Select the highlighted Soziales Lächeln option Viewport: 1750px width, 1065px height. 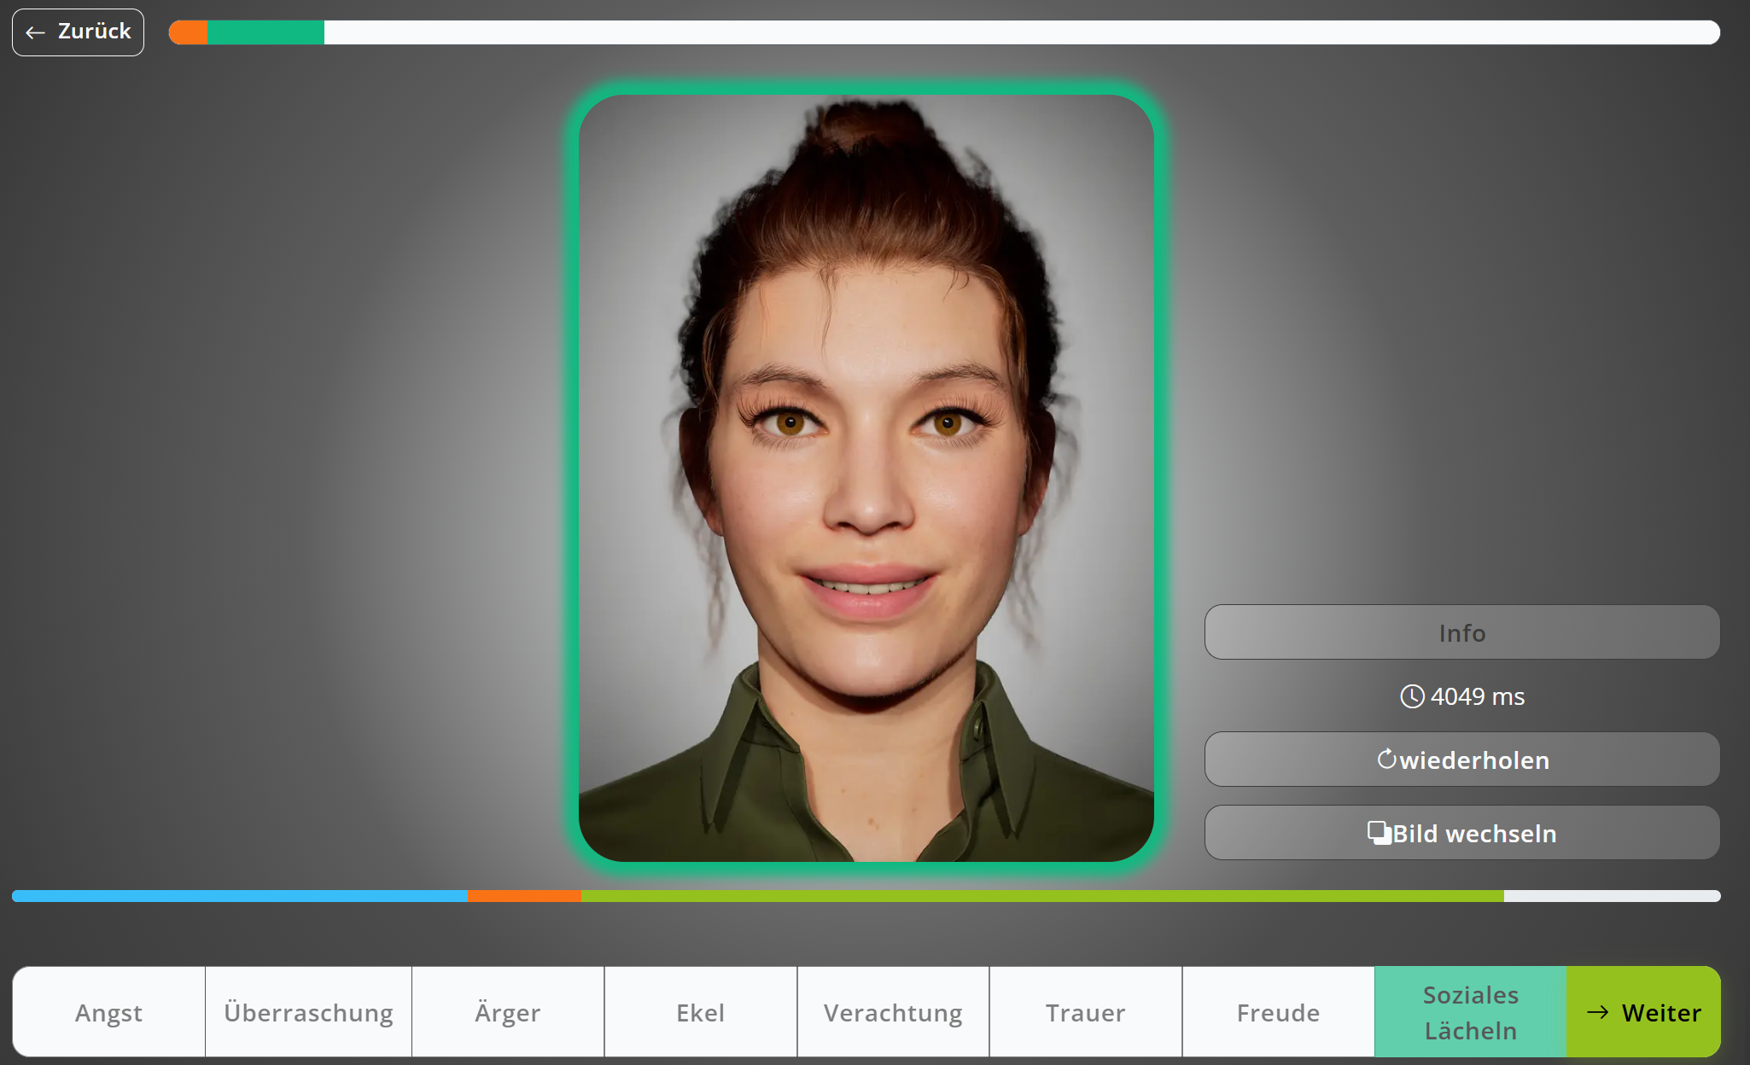(x=1470, y=1012)
